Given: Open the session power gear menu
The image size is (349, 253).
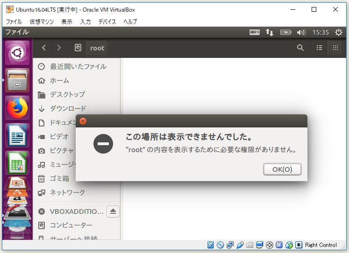Looking at the screenshot, I should (x=339, y=32).
